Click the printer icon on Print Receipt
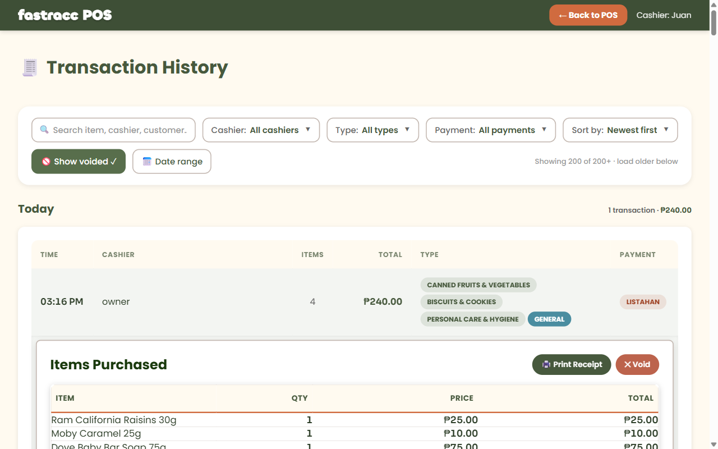This screenshot has height=449, width=718. click(546, 364)
